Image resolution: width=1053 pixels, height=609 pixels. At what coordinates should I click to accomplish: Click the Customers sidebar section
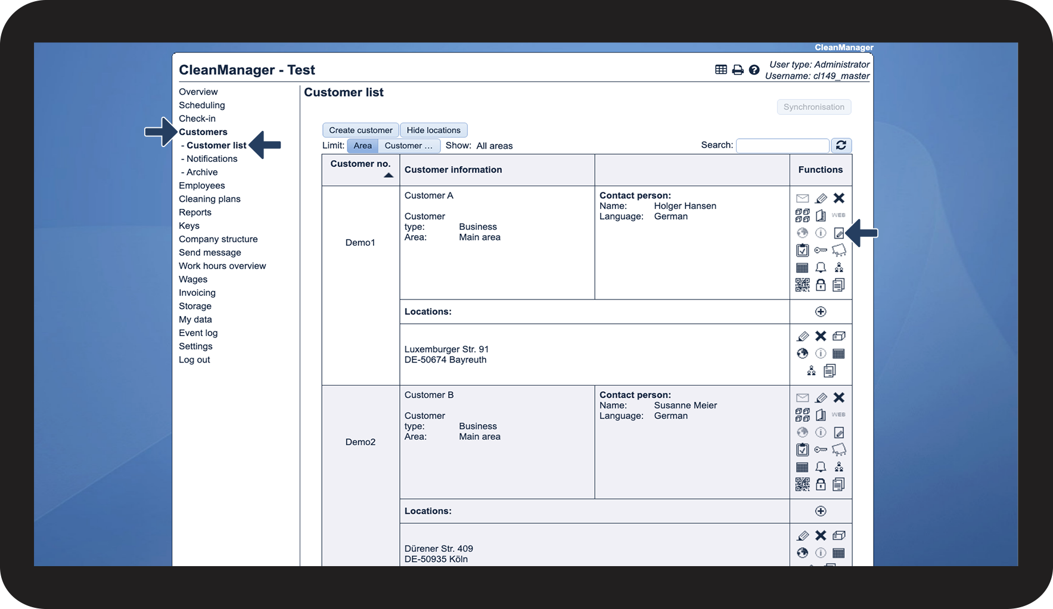pos(203,132)
